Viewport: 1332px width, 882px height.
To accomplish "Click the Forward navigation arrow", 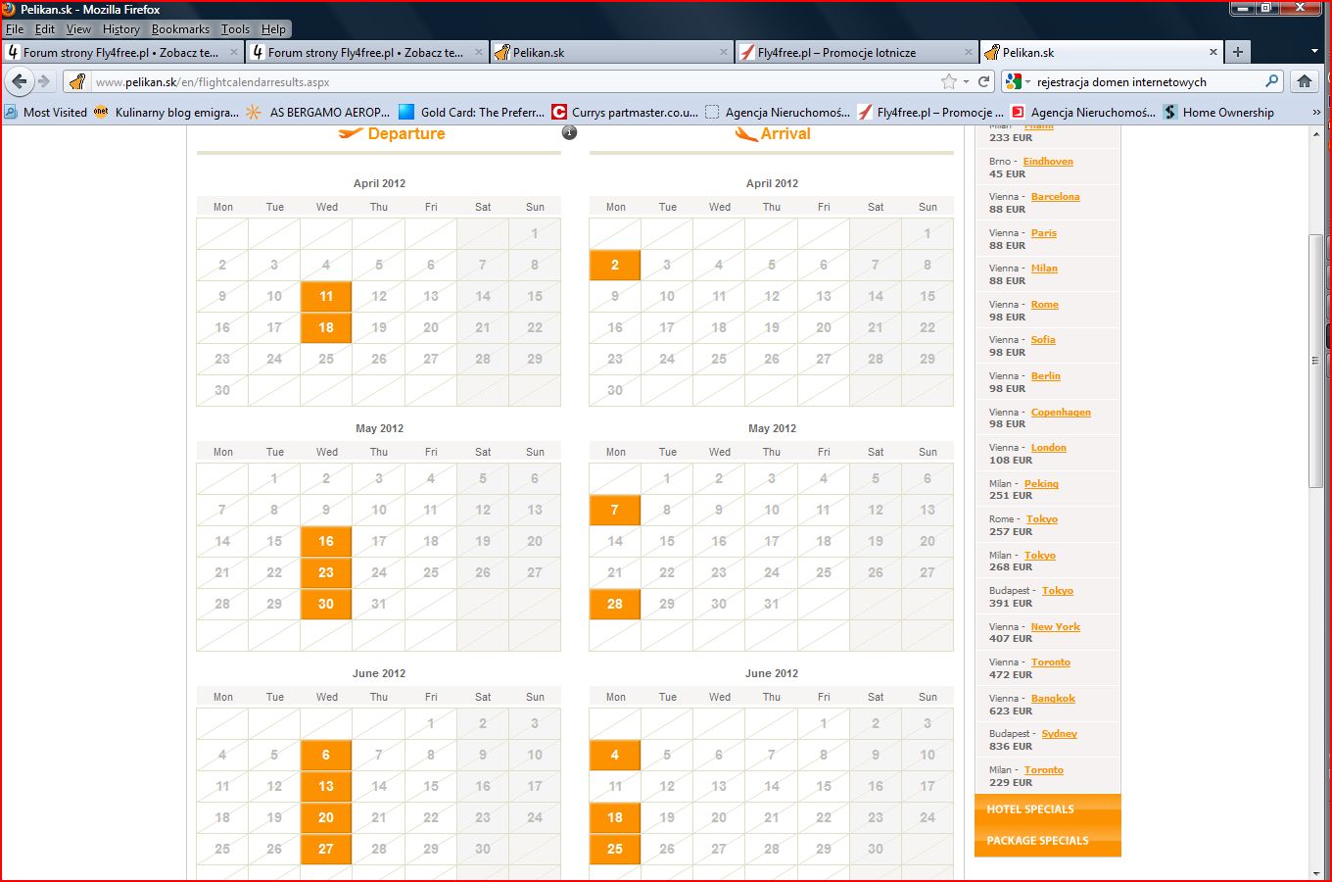I will click(43, 81).
